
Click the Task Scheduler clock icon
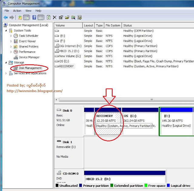tap(16, 36)
